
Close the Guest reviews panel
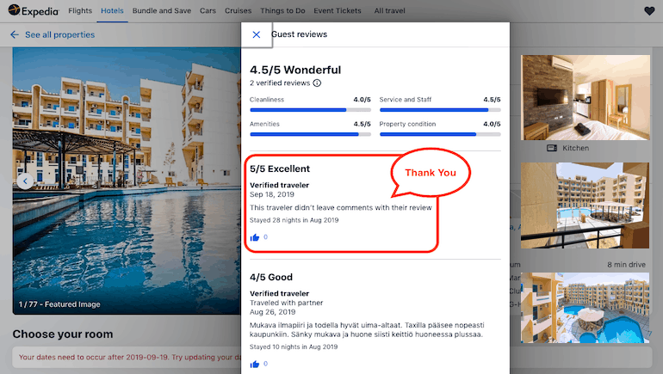(257, 34)
